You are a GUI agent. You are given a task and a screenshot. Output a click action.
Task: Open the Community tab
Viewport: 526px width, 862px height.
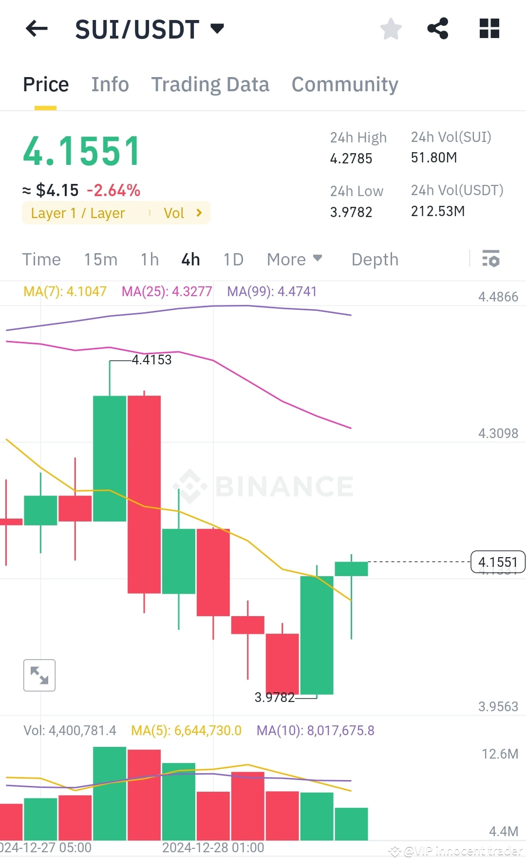344,84
